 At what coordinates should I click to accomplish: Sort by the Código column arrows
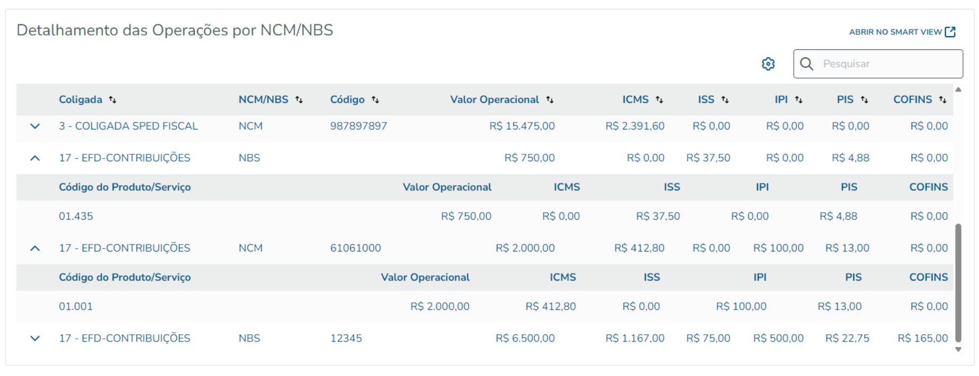pyautogui.click(x=375, y=100)
